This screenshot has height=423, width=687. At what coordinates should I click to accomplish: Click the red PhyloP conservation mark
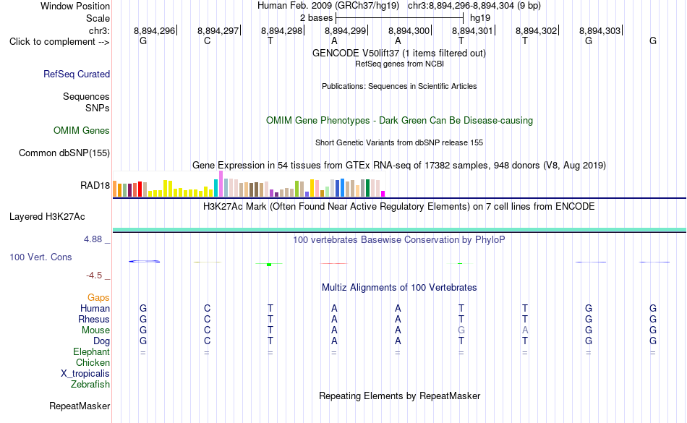pyautogui.click(x=334, y=264)
